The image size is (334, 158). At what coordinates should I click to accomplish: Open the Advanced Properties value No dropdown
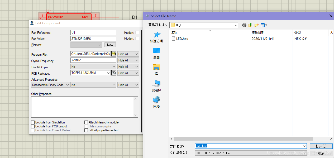coord(93,85)
